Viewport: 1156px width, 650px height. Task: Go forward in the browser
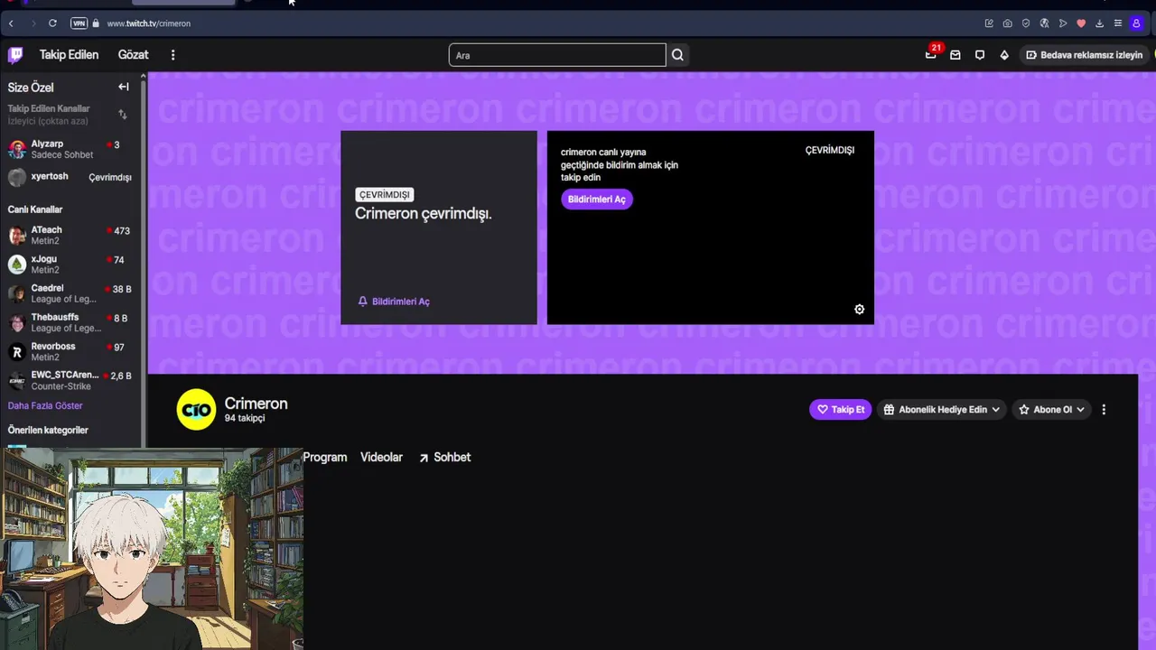click(x=33, y=23)
